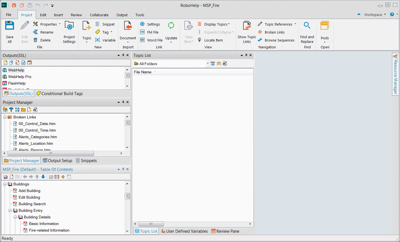
Task: Select 00_Control_Date.htm broken link
Action: pyautogui.click(x=37, y=124)
